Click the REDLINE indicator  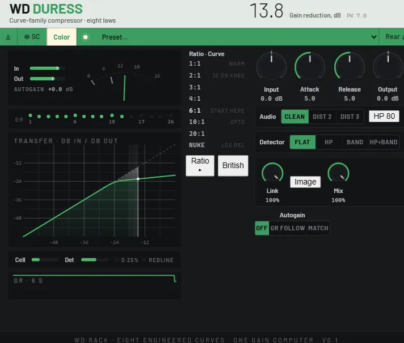[x=158, y=260]
